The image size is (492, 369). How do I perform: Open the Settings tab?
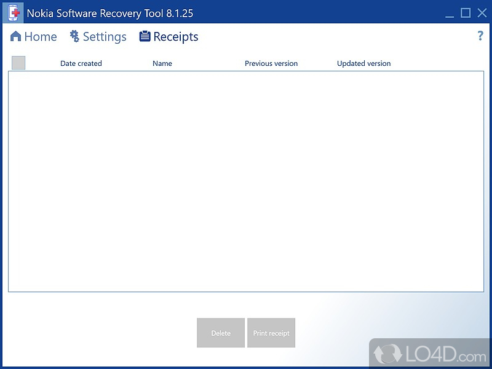click(98, 37)
